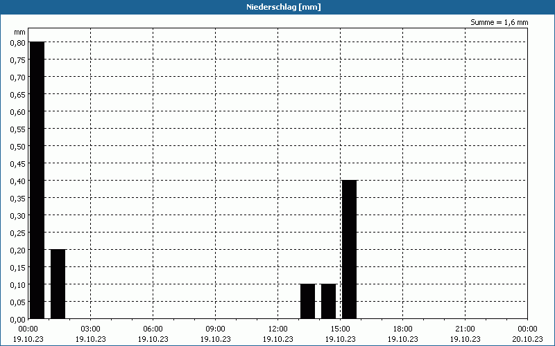Click the 0,45 y-axis value

pos(18,164)
